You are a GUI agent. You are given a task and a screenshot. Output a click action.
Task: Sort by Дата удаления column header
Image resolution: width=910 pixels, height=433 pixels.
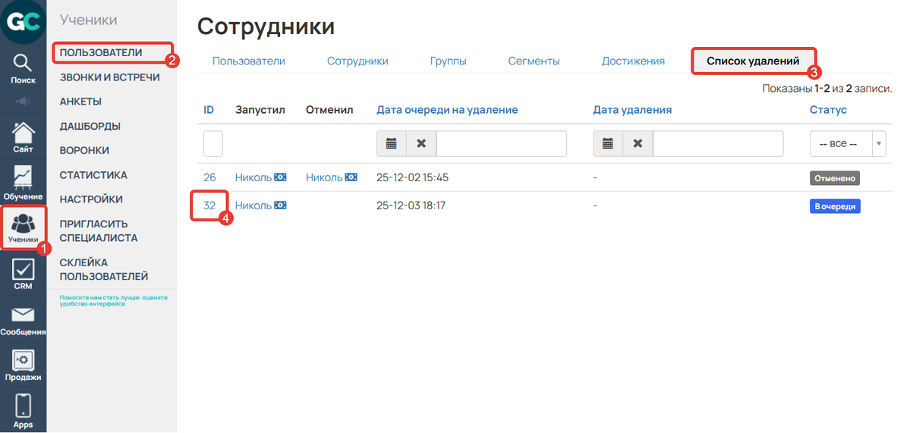click(x=632, y=109)
